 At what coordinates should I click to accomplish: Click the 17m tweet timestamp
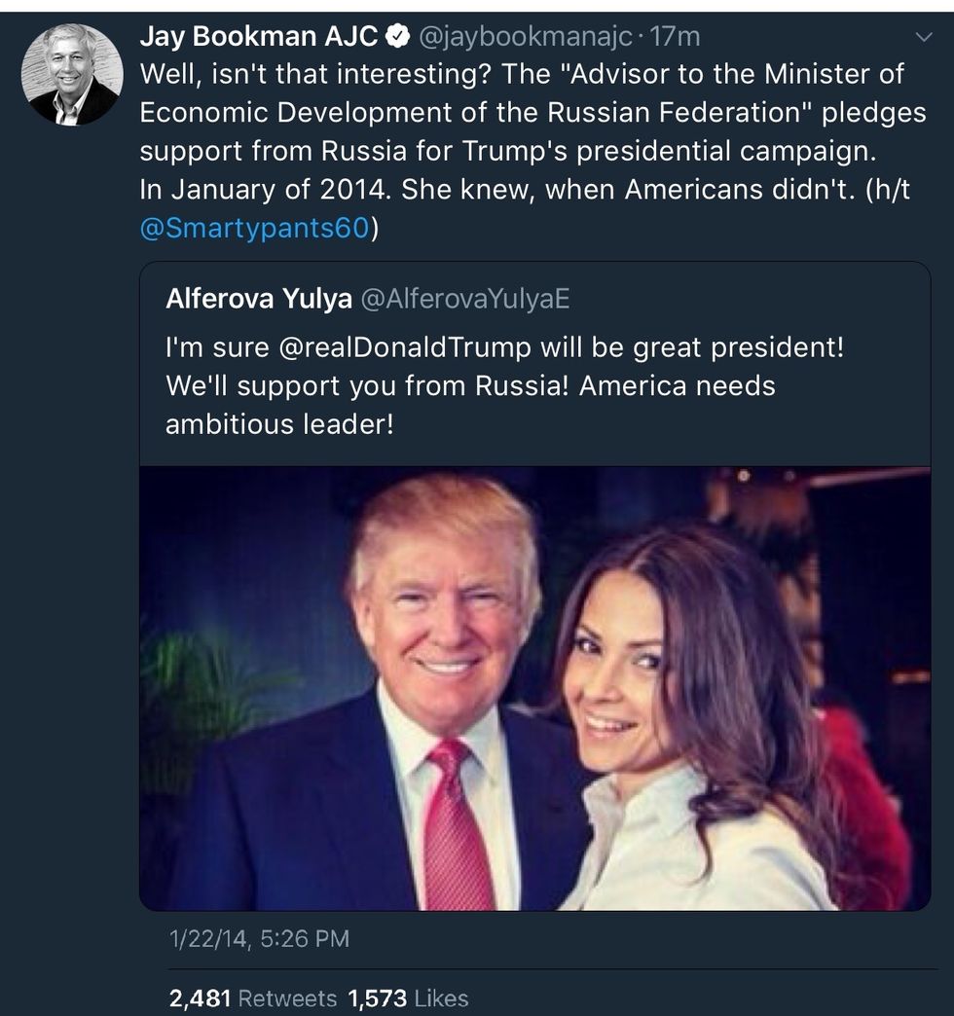676,38
